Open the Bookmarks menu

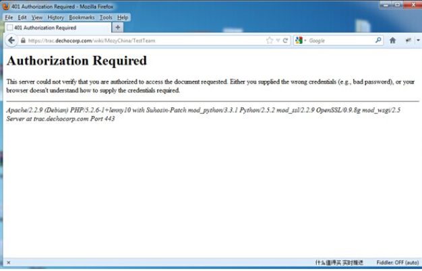point(82,18)
